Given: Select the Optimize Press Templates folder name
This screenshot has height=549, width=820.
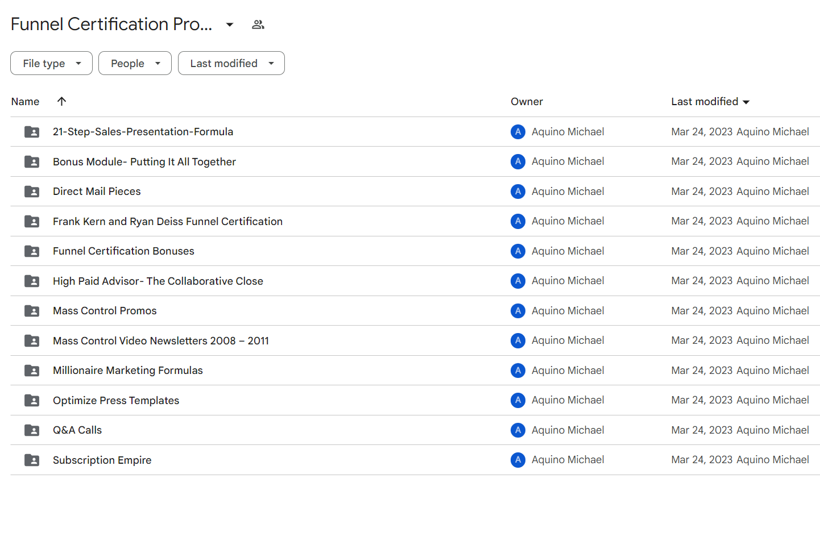Looking at the screenshot, I should [x=116, y=401].
